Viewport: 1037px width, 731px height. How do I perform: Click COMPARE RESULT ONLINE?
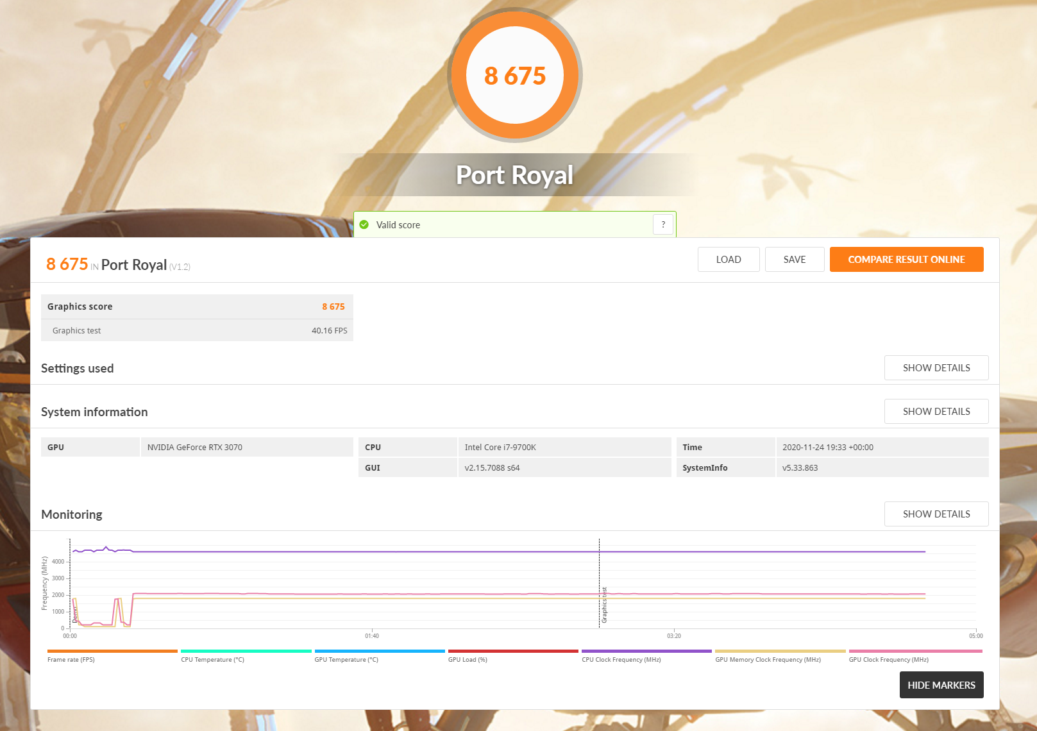[x=906, y=260]
